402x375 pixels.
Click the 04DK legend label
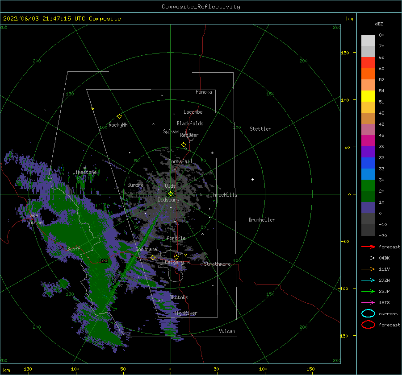384,258
